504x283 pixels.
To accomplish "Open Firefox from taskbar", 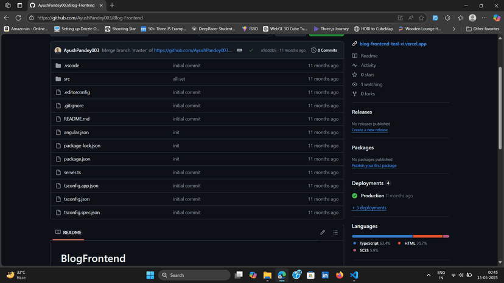I will 340,275.
